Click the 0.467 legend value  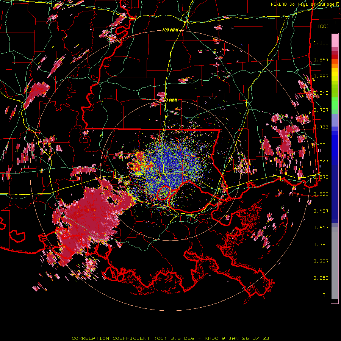pos(321,211)
